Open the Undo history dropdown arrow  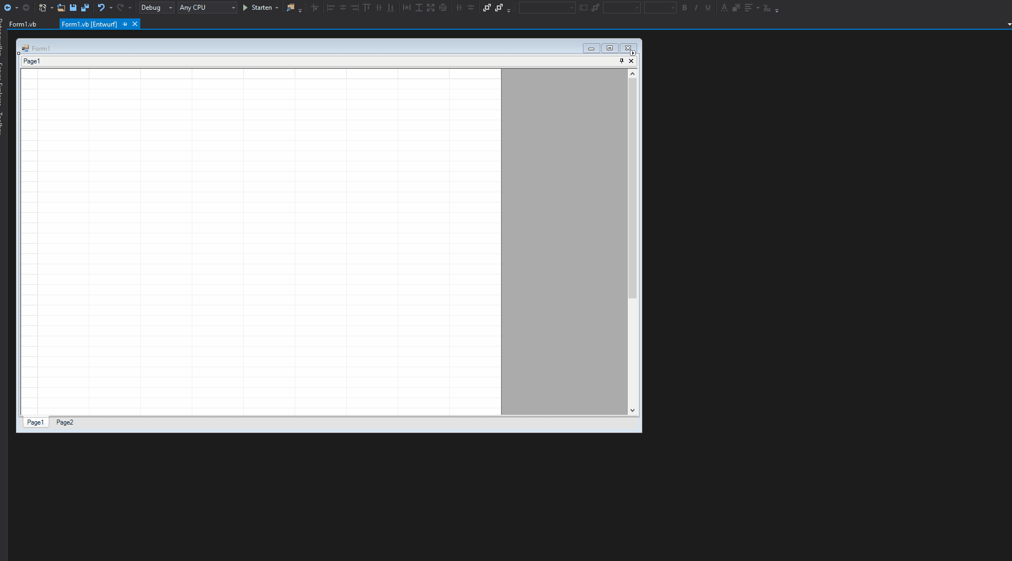pos(111,8)
